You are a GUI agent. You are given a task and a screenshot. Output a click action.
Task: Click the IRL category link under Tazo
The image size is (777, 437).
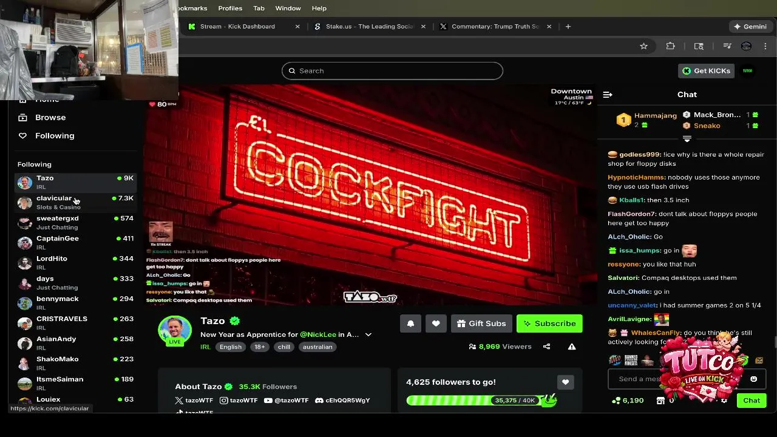tap(205, 347)
